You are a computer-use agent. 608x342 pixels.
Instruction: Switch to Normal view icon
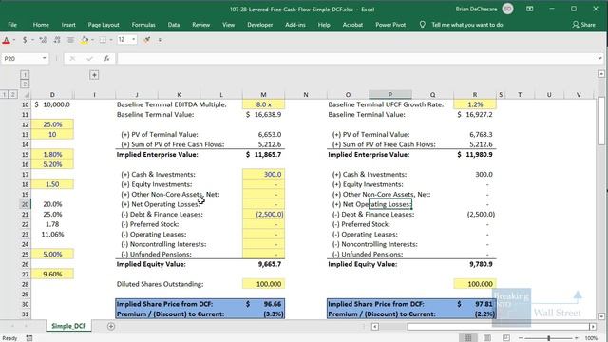(468, 338)
